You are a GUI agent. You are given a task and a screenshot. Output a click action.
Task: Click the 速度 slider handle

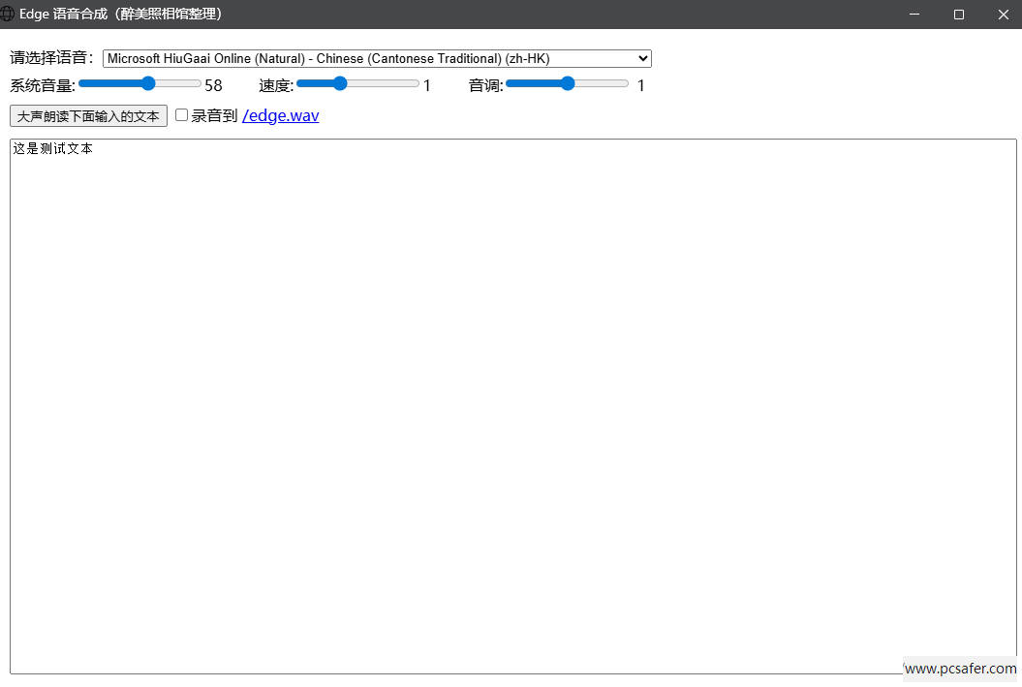pos(339,84)
